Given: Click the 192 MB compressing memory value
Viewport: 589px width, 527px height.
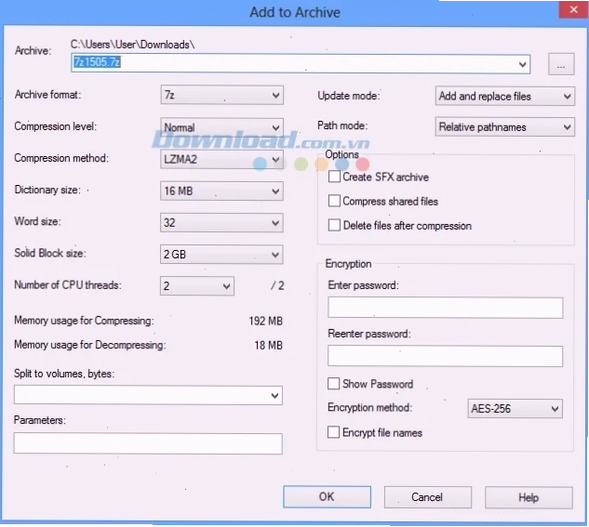Looking at the screenshot, I should point(265,321).
